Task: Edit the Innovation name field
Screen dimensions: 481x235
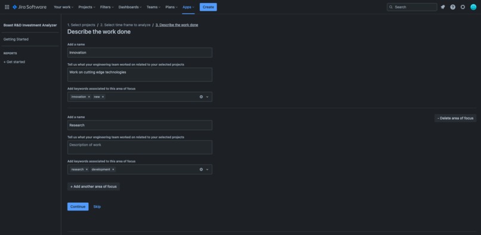Action: click(140, 52)
